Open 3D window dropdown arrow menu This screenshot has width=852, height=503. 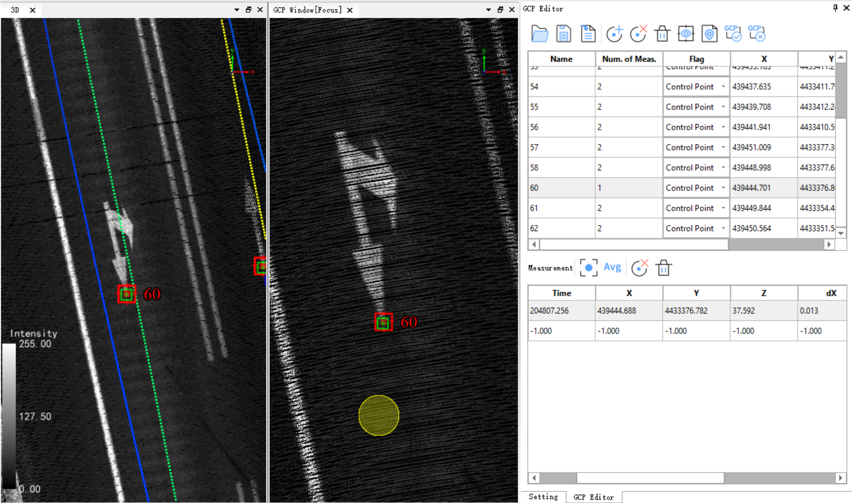237,9
